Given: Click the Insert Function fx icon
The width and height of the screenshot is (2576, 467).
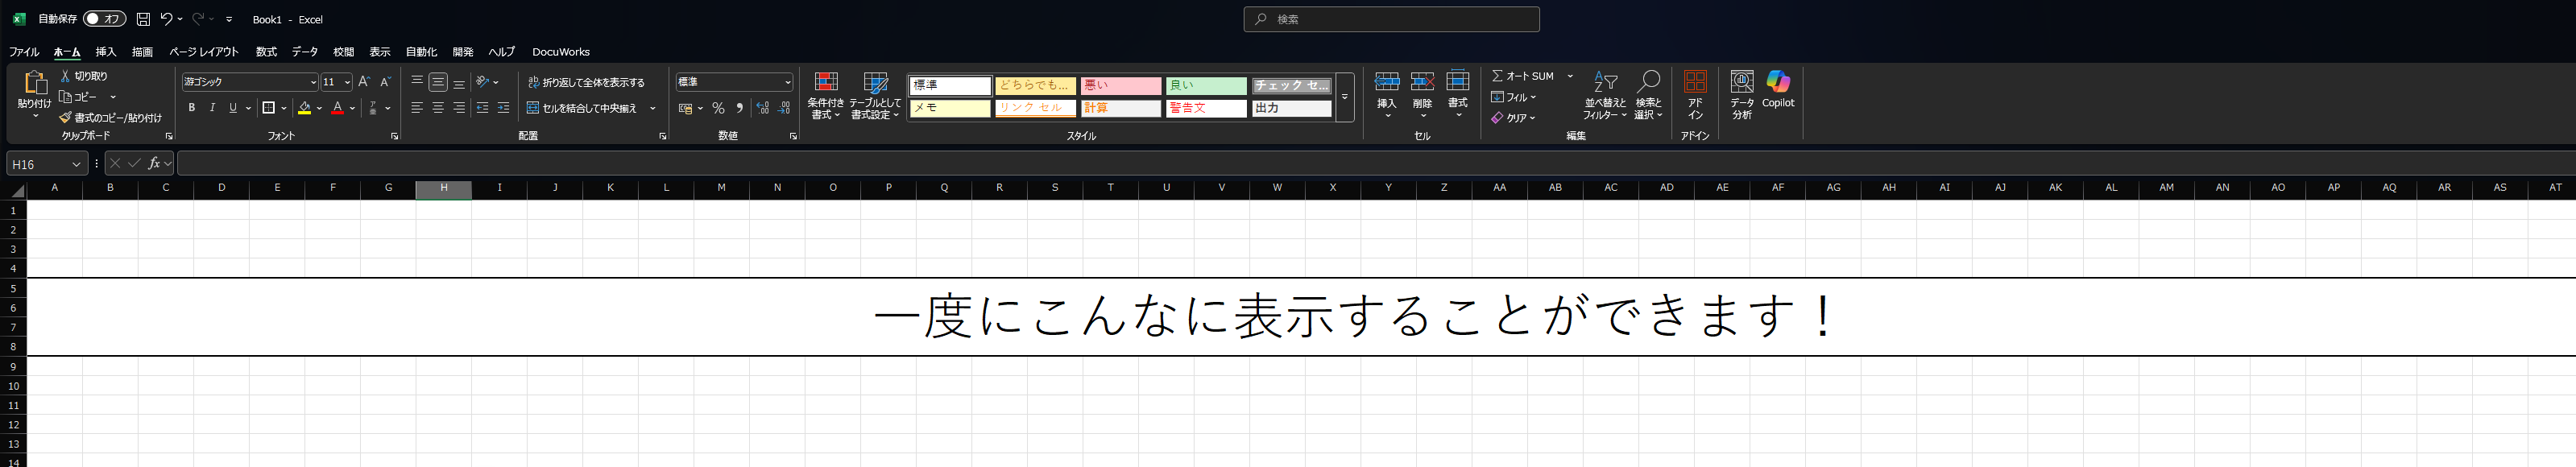Looking at the screenshot, I should click(x=153, y=163).
